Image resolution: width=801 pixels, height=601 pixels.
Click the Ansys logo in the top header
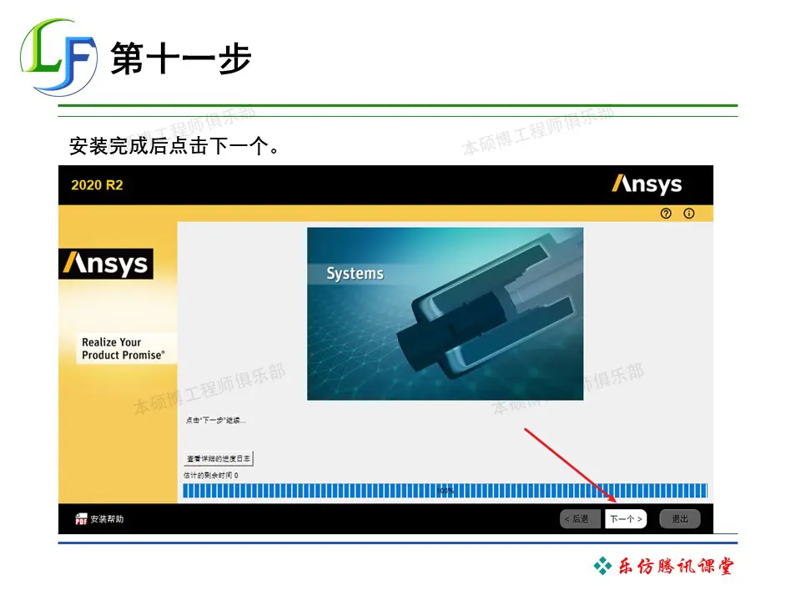pyautogui.click(x=647, y=184)
